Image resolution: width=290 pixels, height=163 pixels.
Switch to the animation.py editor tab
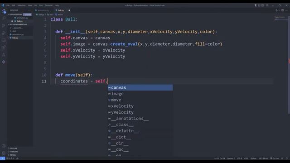(x=43, y=10)
